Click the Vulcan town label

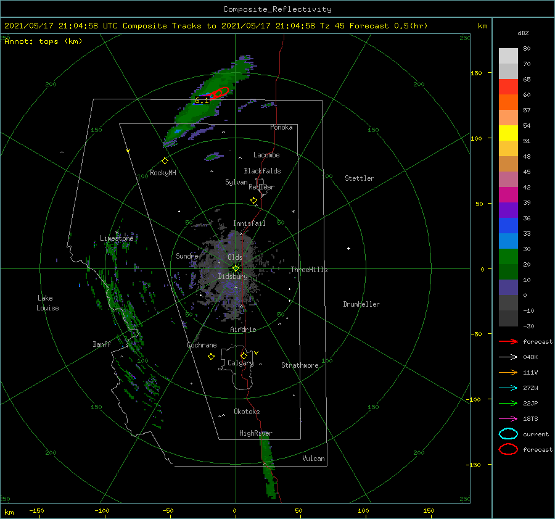[314, 459]
